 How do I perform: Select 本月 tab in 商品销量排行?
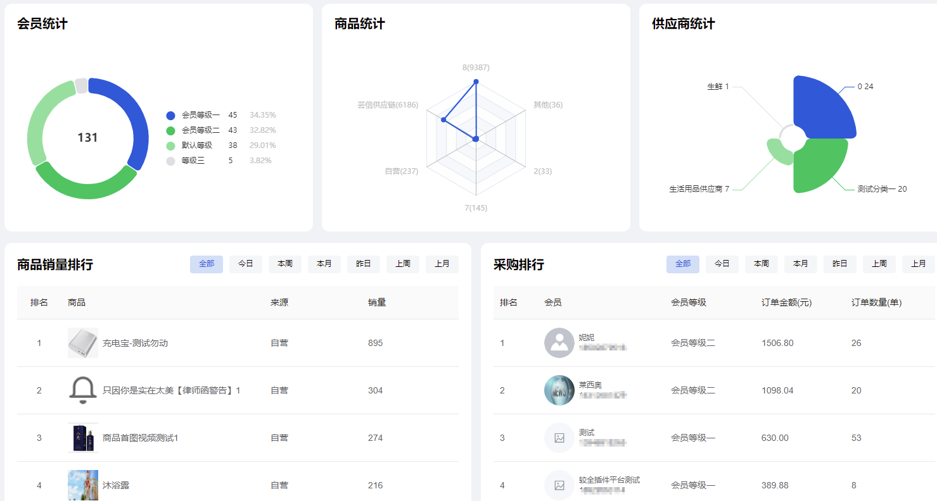[x=324, y=264]
